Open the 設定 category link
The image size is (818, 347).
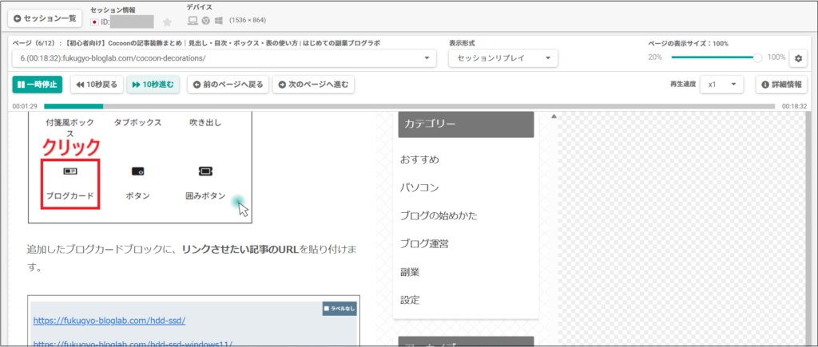point(410,300)
